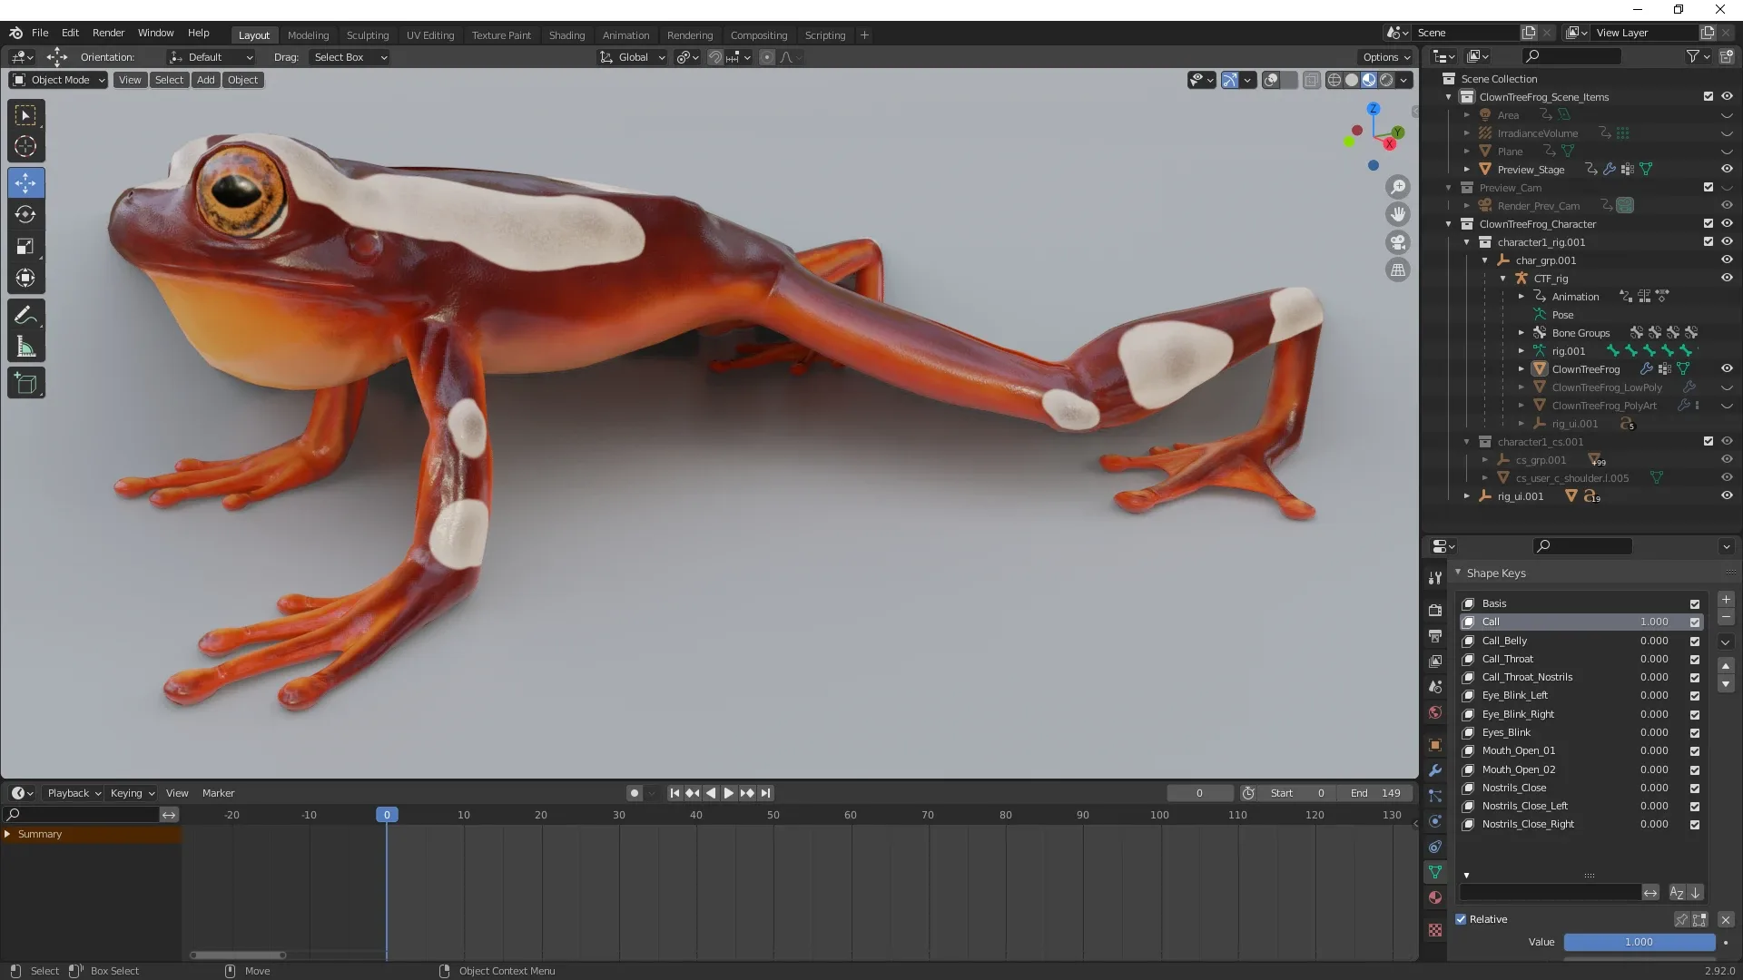Click the timeline horizontal scrollbar

[x=238, y=955]
